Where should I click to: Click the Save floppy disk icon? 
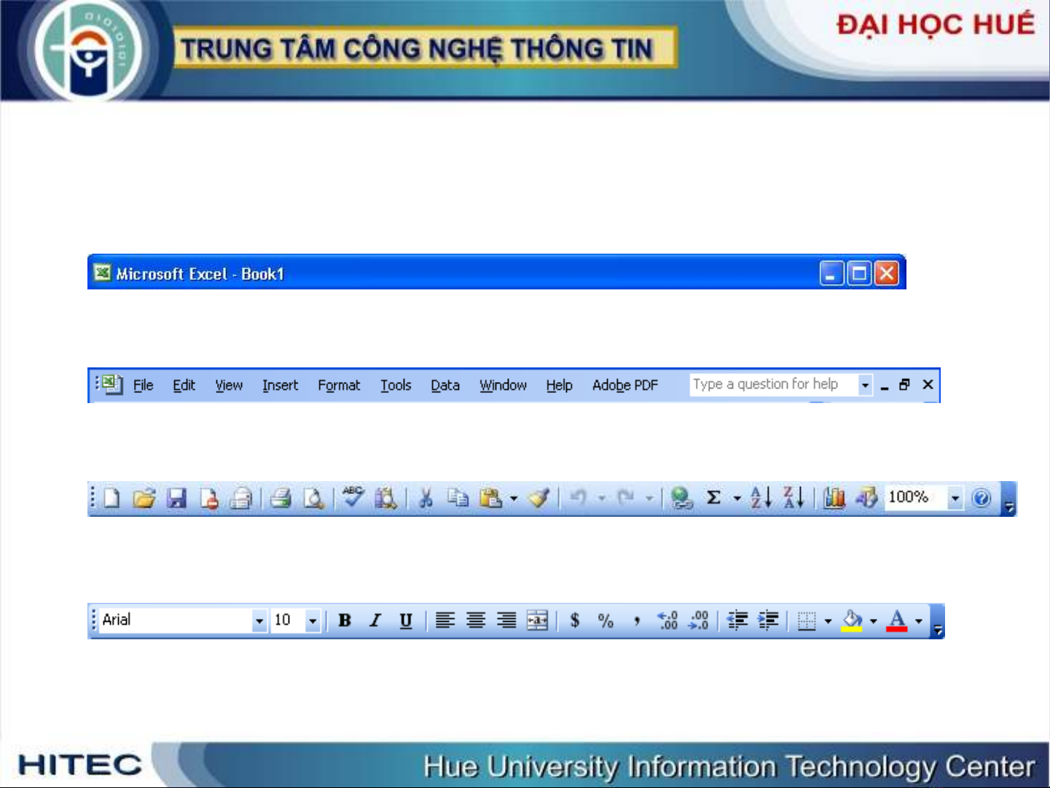click(x=177, y=499)
